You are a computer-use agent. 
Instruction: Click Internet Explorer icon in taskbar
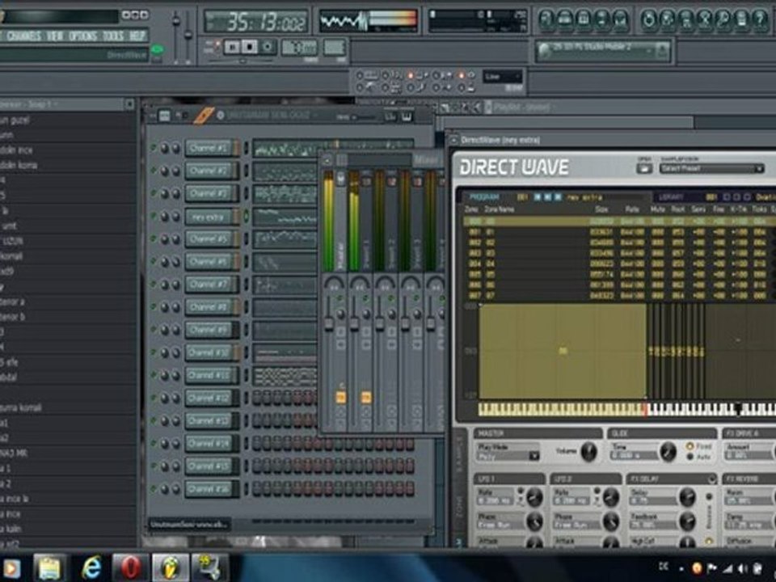[91, 567]
